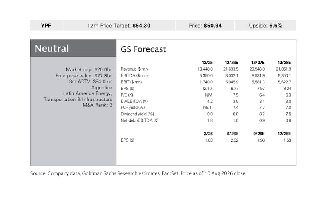
Task: Select the EBITDA ($ mn) row label
Action: 134,75
